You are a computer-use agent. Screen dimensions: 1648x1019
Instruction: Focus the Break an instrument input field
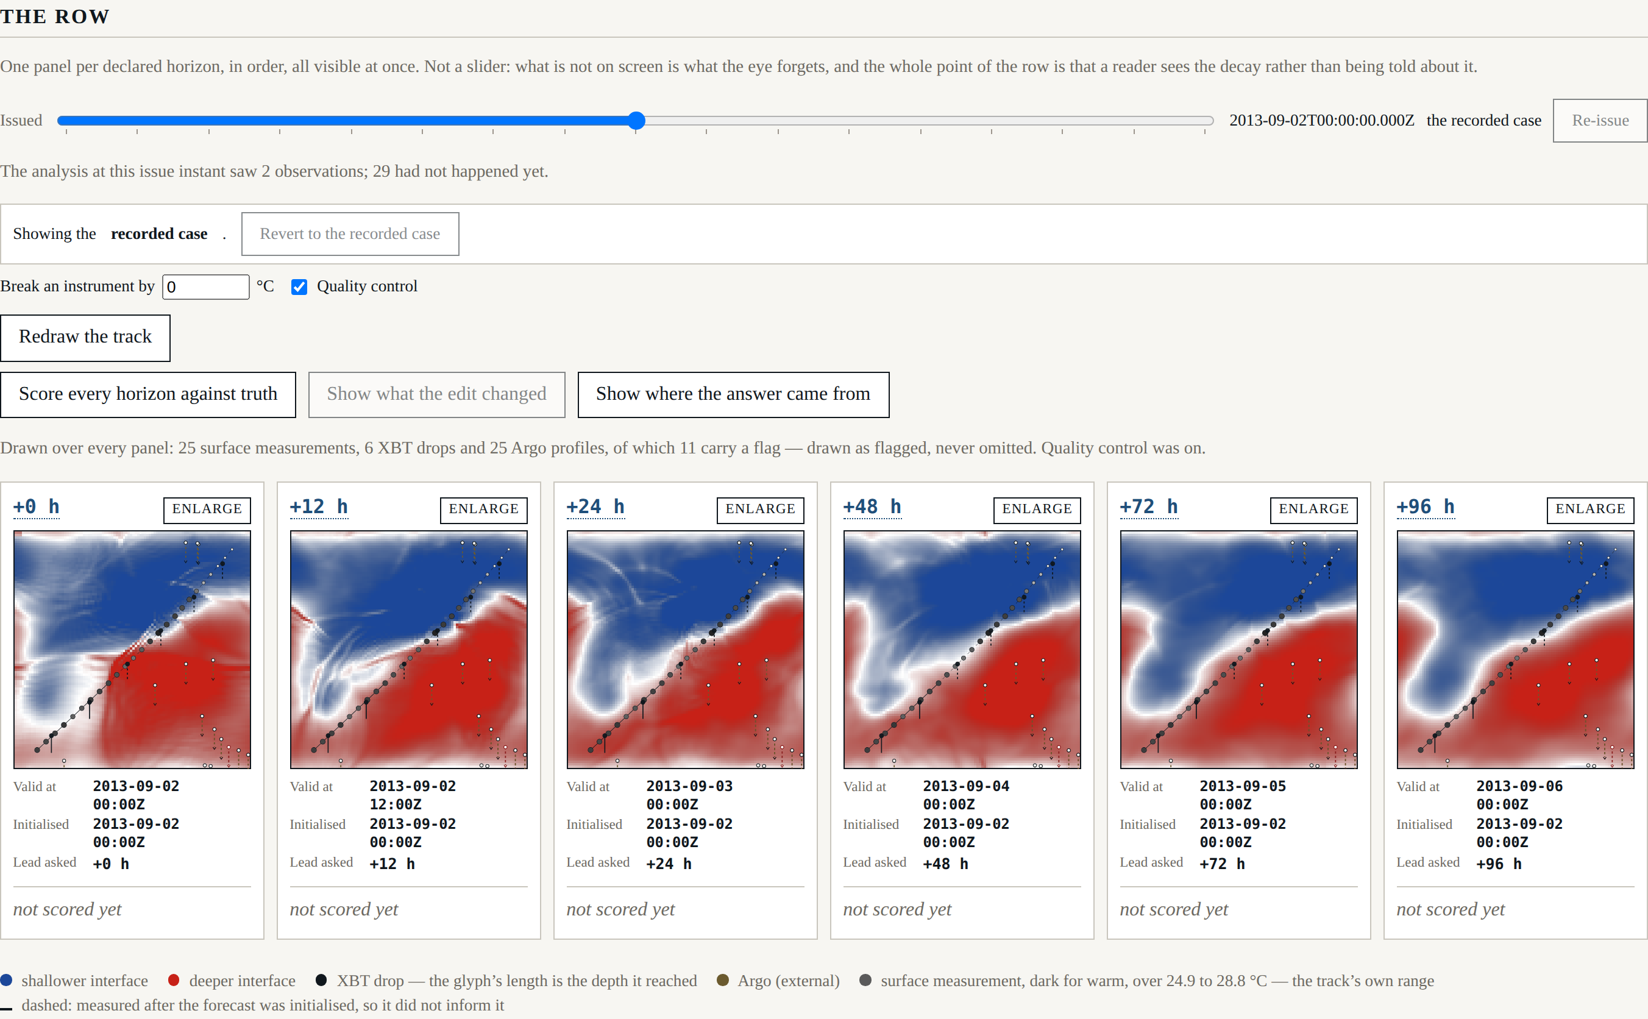pyautogui.click(x=205, y=286)
